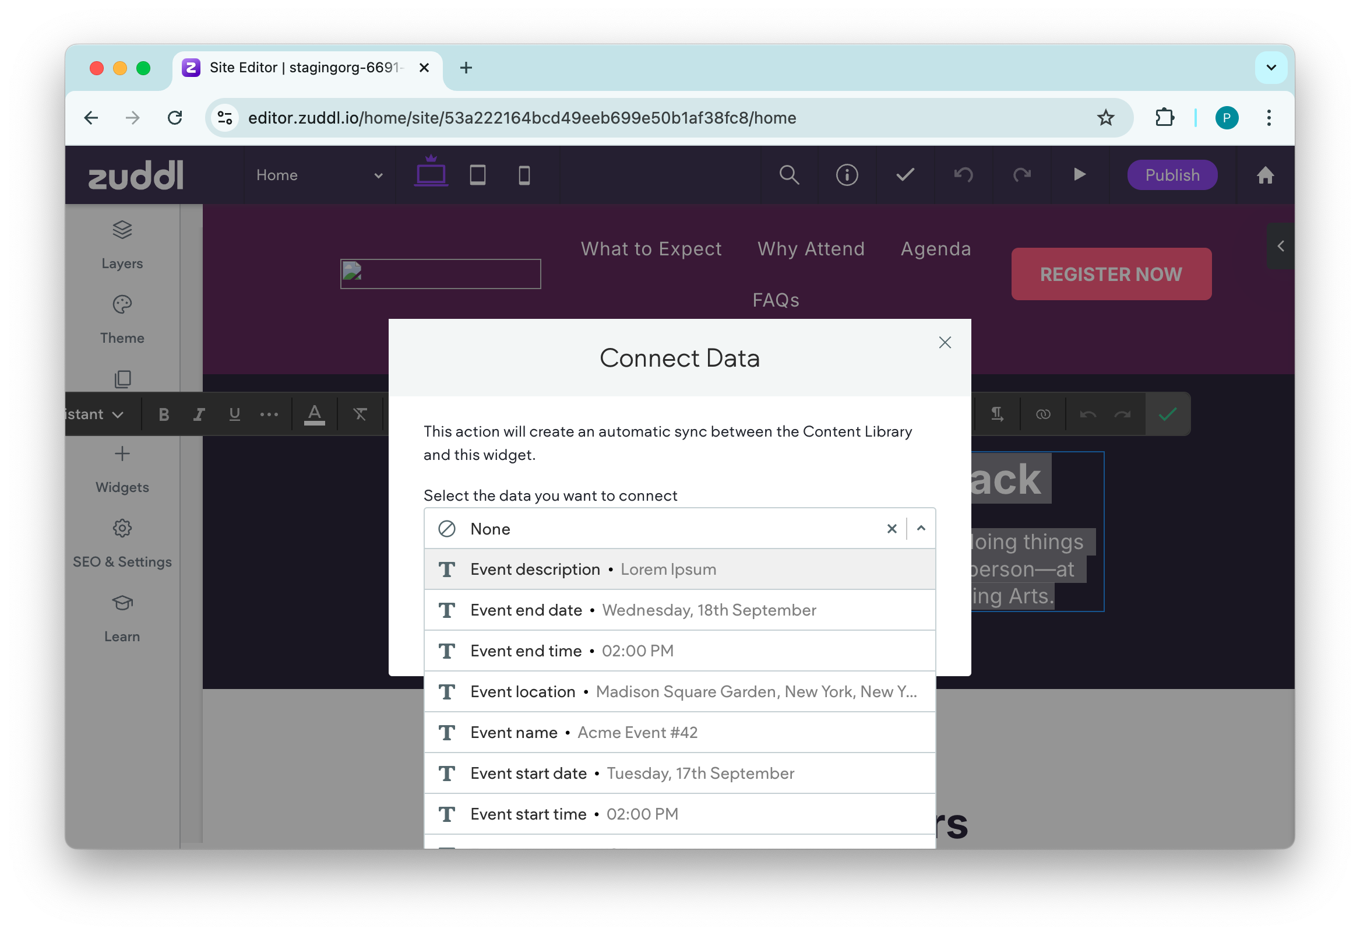Open the site search magnifier
Image resolution: width=1360 pixels, height=935 pixels.
click(788, 175)
